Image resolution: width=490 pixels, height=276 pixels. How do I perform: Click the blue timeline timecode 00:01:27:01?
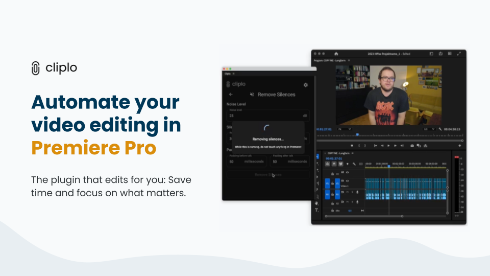[x=334, y=158]
